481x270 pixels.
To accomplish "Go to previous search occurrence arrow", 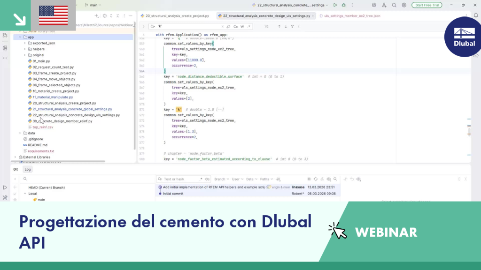I will [279, 27].
